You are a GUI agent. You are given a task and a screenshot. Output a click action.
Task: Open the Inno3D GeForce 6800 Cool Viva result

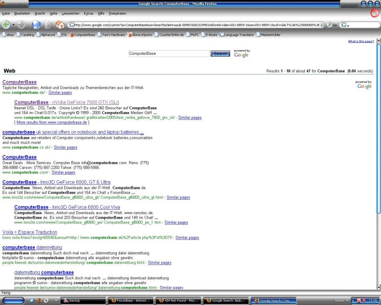click(x=67, y=207)
